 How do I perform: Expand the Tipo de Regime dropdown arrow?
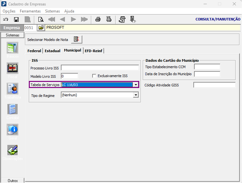136,95
